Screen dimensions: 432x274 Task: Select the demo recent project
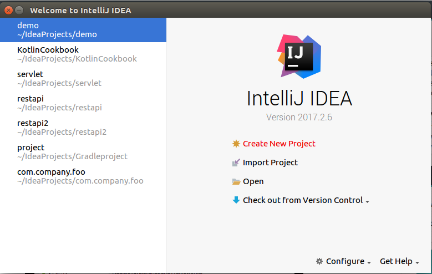tap(83, 30)
